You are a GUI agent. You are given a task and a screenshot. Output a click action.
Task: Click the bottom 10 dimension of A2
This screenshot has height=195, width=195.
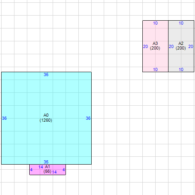(x=181, y=69)
